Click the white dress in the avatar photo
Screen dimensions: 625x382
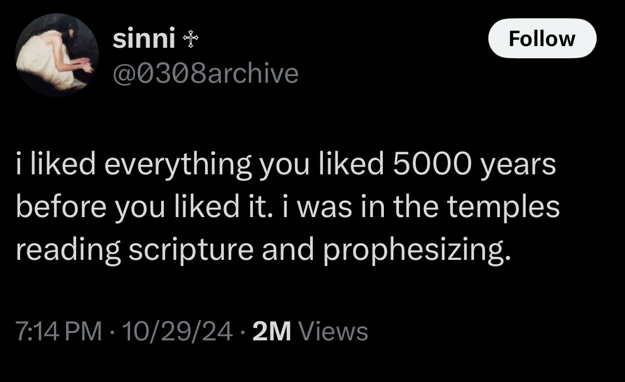pyautogui.click(x=44, y=60)
